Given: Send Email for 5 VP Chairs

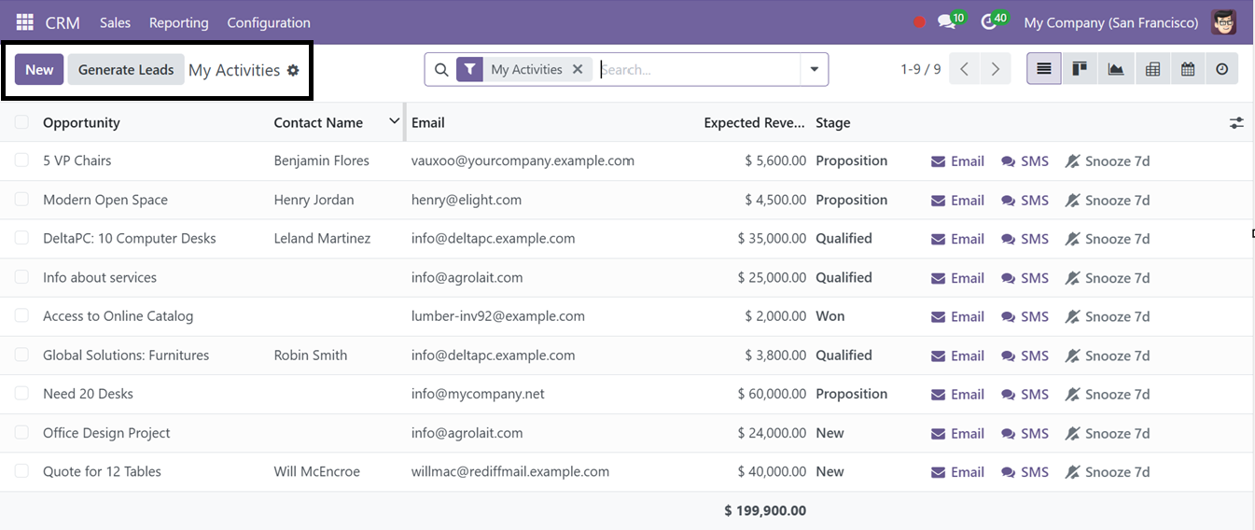Looking at the screenshot, I should (957, 161).
